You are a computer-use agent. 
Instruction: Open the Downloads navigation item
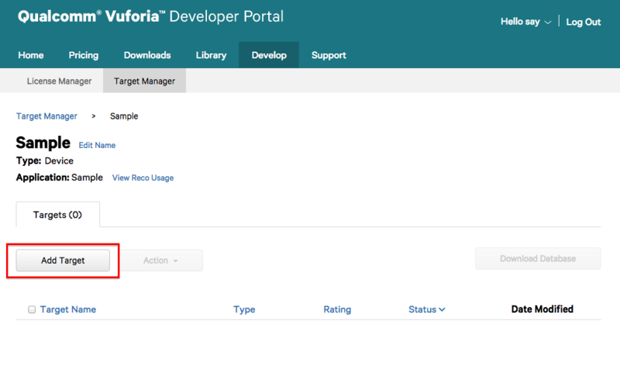point(147,55)
